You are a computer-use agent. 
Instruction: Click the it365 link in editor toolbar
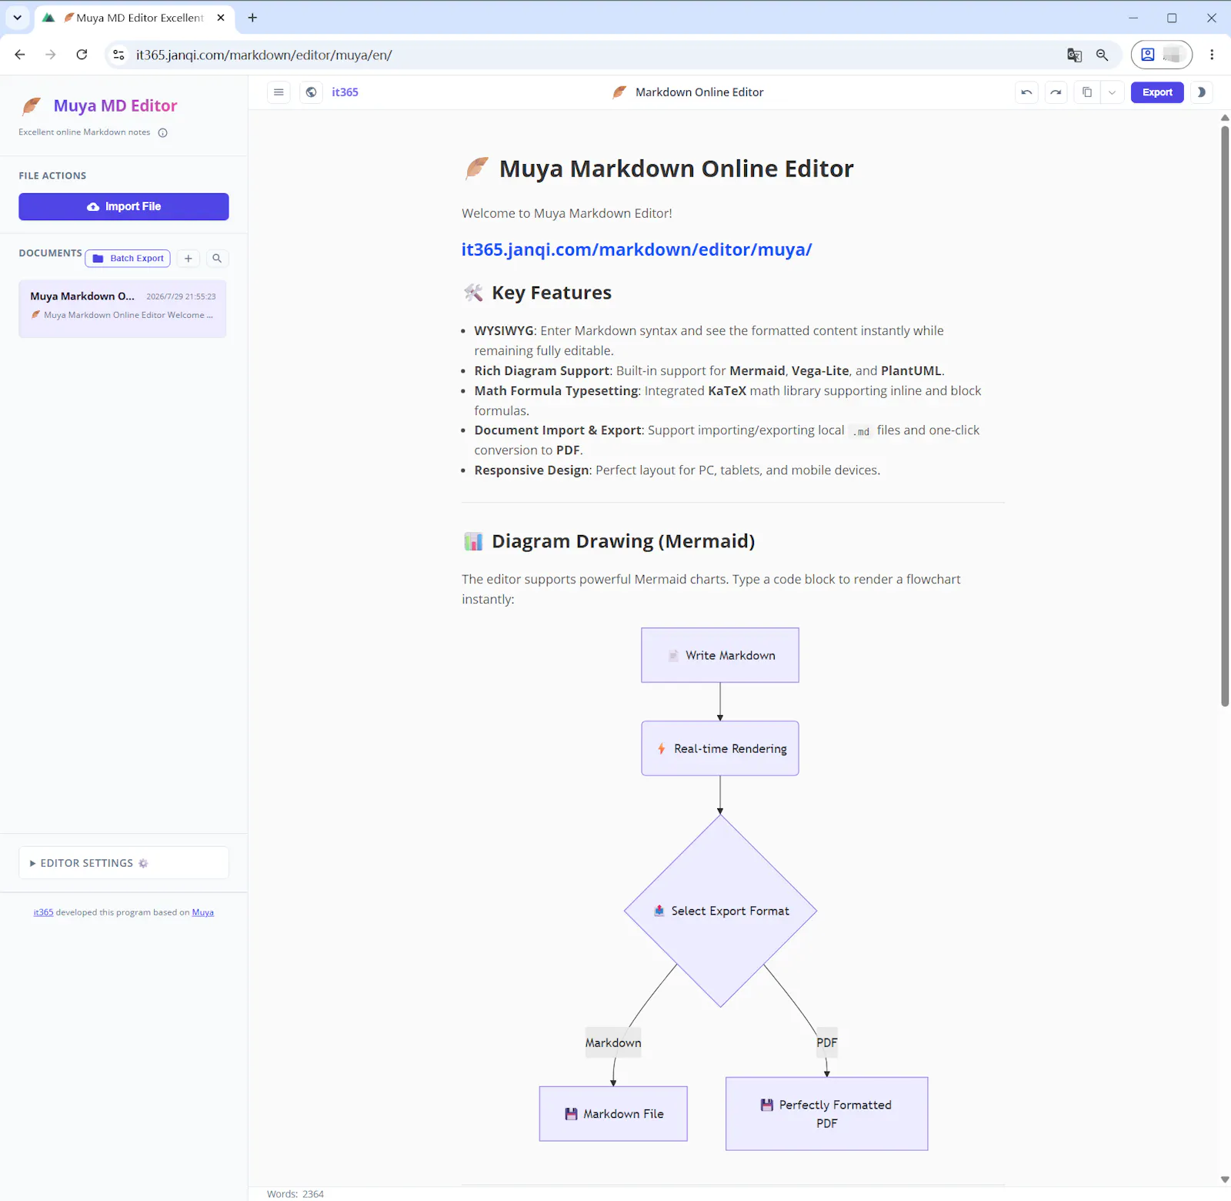point(345,92)
